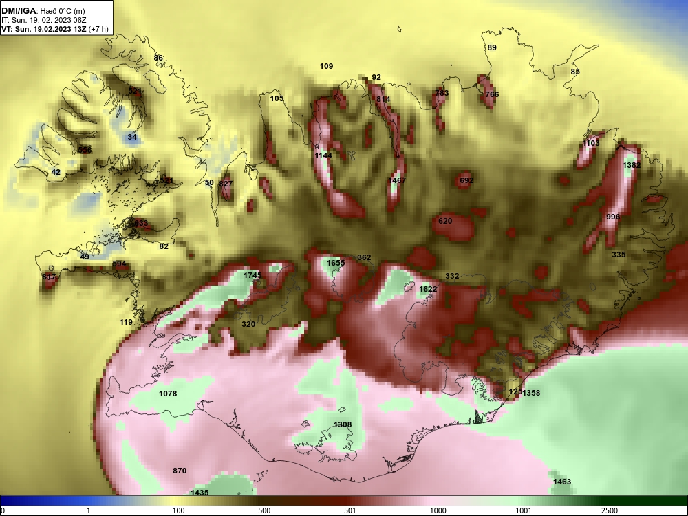The width and height of the screenshot is (688, 516).
Task: Select the map value 1144
Action: [x=323, y=155]
